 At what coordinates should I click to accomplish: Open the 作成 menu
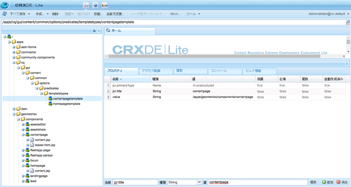(42, 14)
